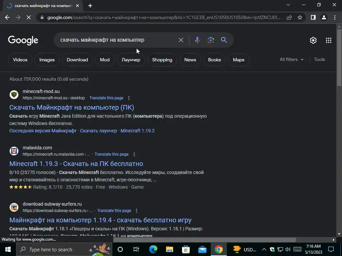Click the Chrome address bar URL
Viewport: 342px width, 256px height.
[x=164, y=17]
